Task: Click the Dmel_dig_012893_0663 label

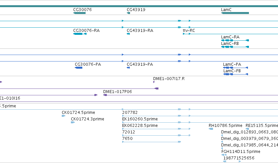Action: (x=250, y=132)
